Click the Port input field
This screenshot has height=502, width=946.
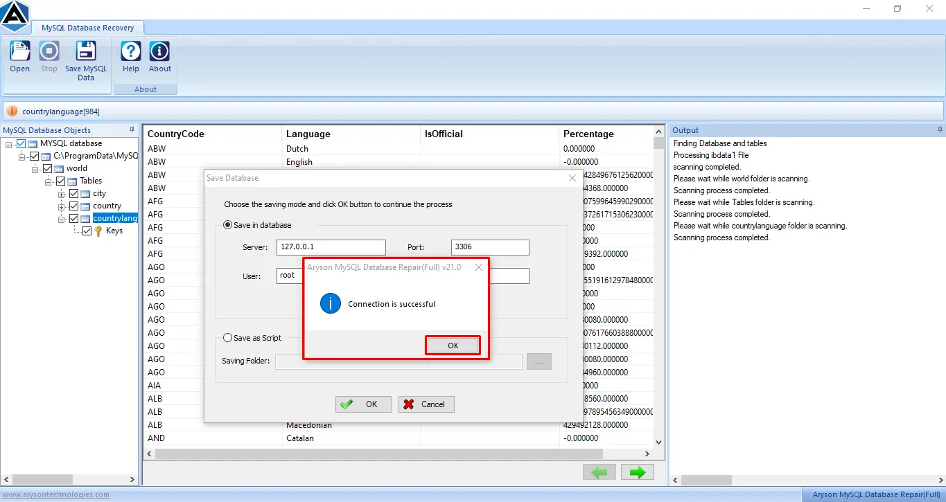click(490, 247)
